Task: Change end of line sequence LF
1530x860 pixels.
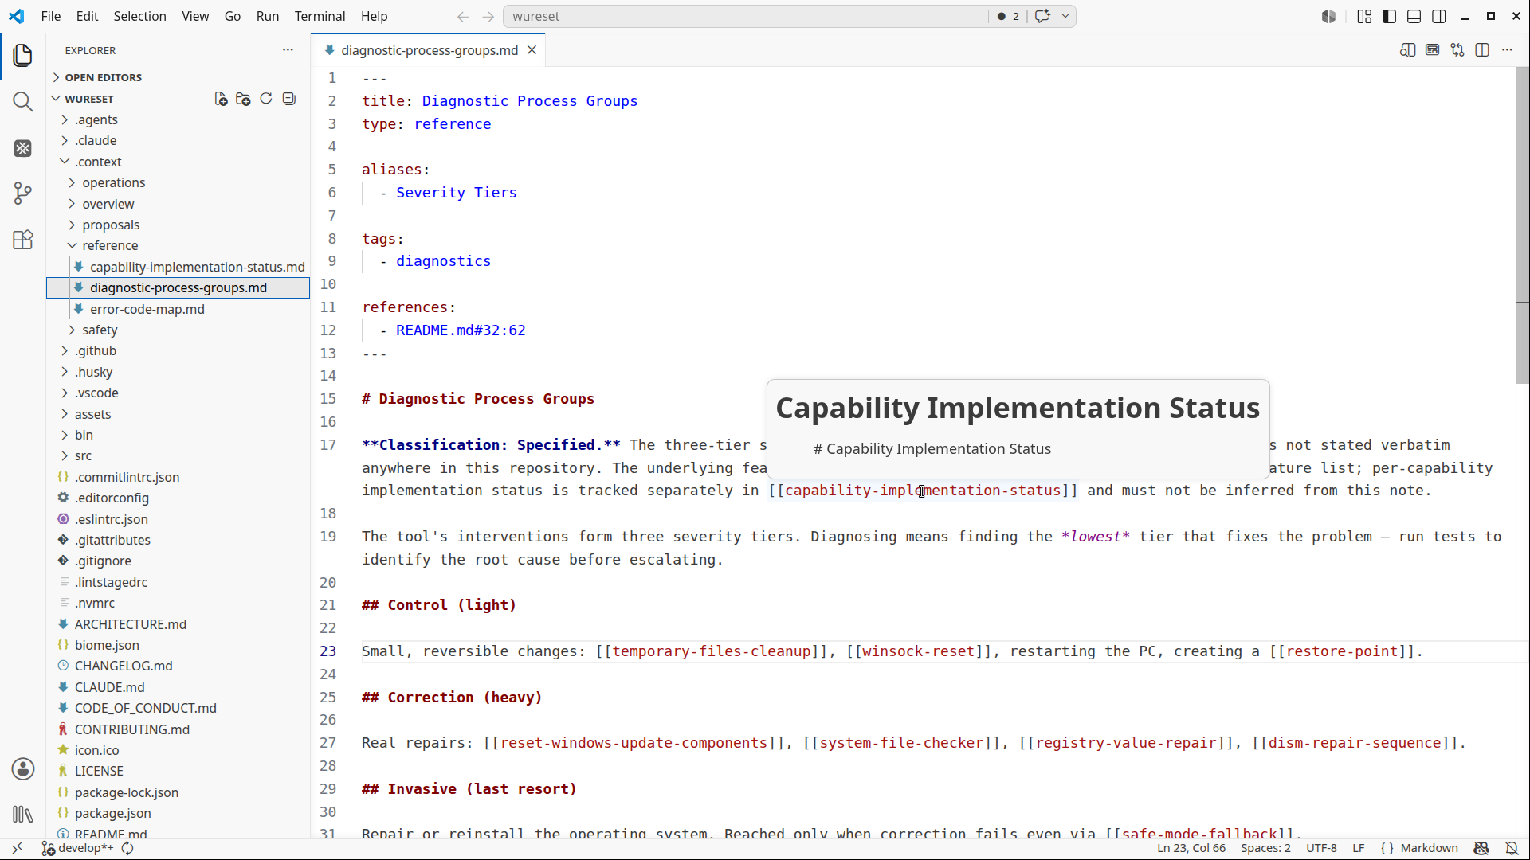Action: coord(1359,848)
